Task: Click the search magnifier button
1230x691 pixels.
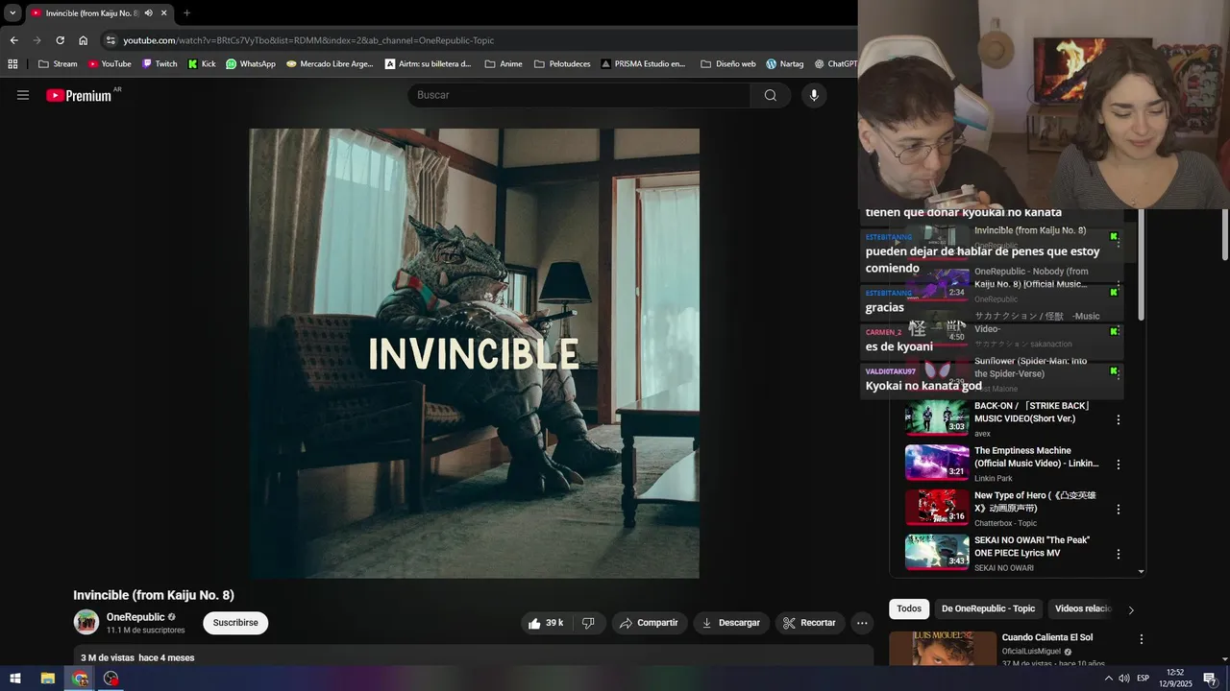Action: pyautogui.click(x=771, y=95)
